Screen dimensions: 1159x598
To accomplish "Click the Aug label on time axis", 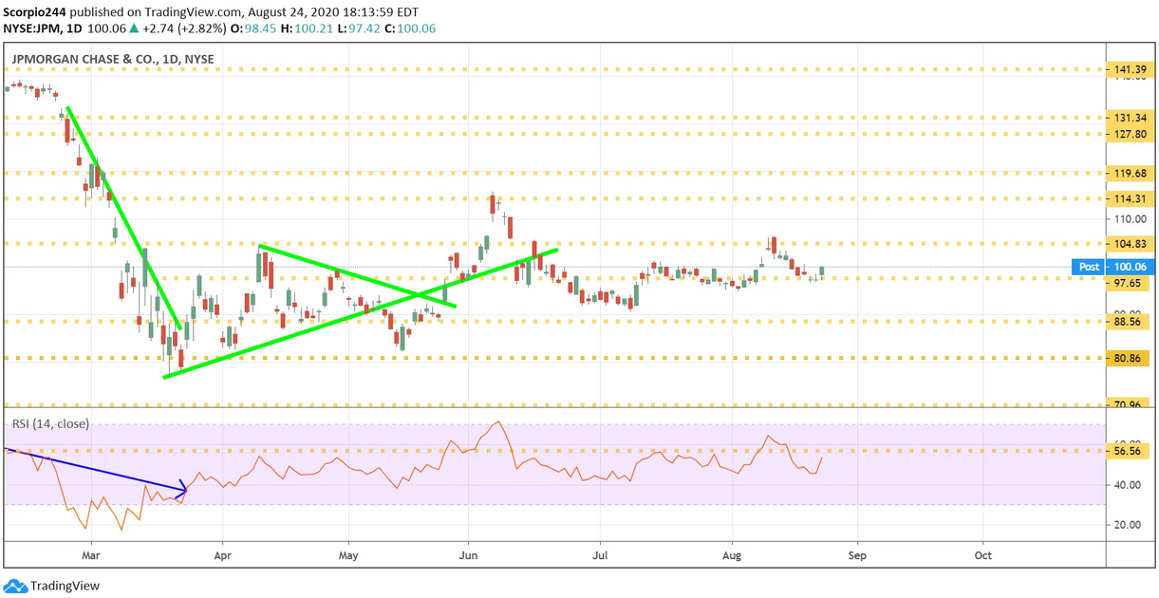I will 732,554.
